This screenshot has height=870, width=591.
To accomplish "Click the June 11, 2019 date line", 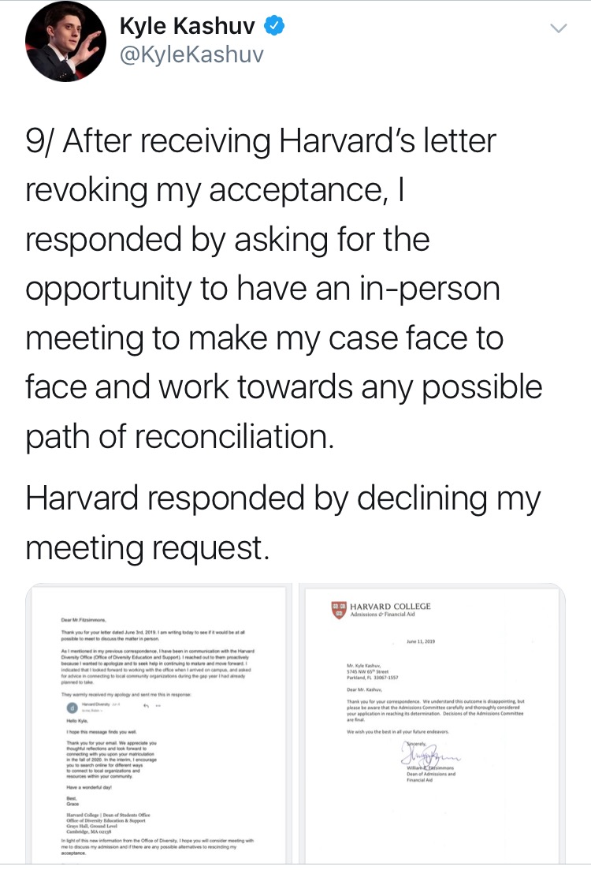I will tap(421, 641).
